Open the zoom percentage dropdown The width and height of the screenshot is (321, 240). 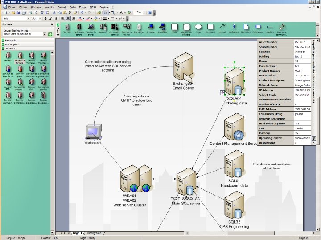coord(144,12)
